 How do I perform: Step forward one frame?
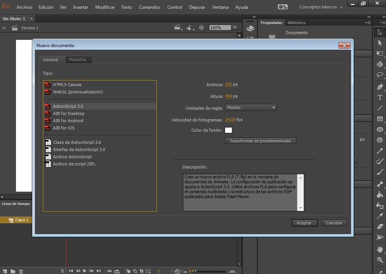click(x=91, y=271)
